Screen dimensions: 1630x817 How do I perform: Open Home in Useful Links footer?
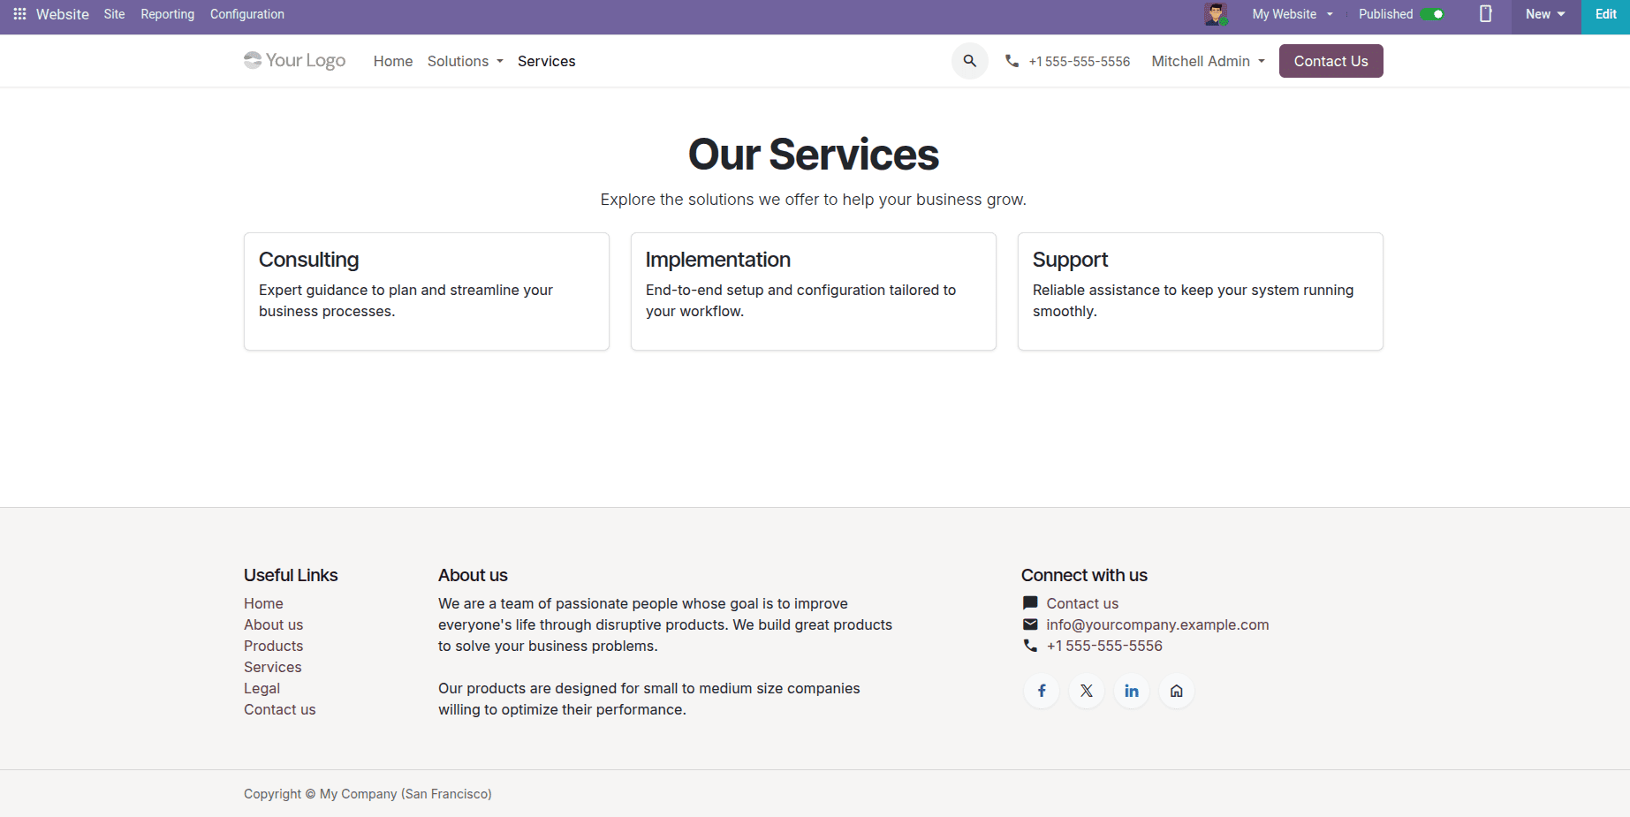[x=263, y=603]
